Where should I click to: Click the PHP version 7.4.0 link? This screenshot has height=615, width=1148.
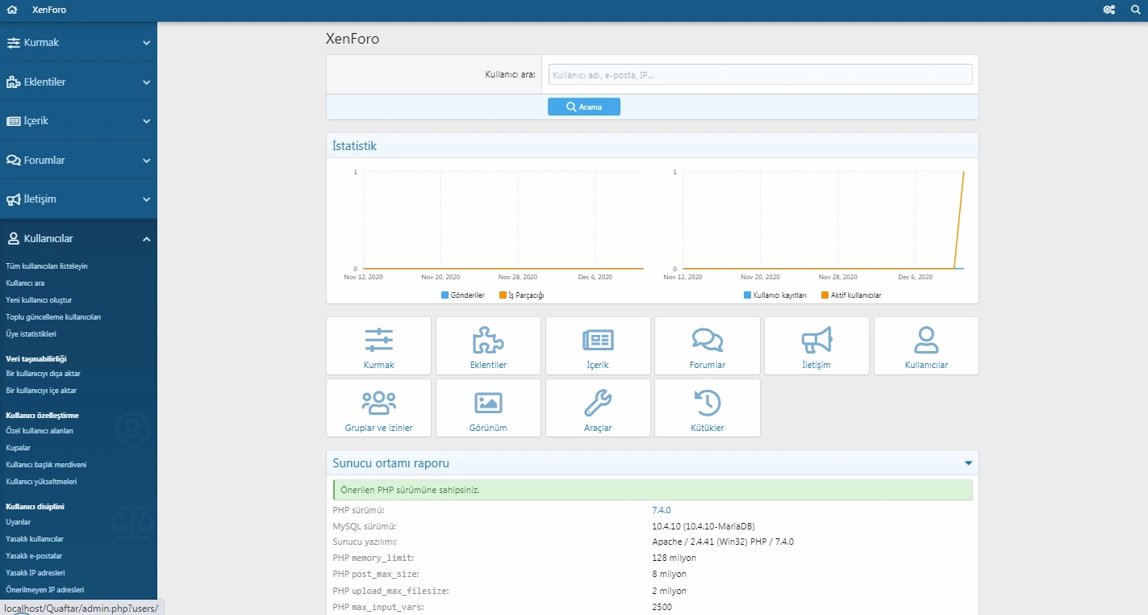point(661,510)
